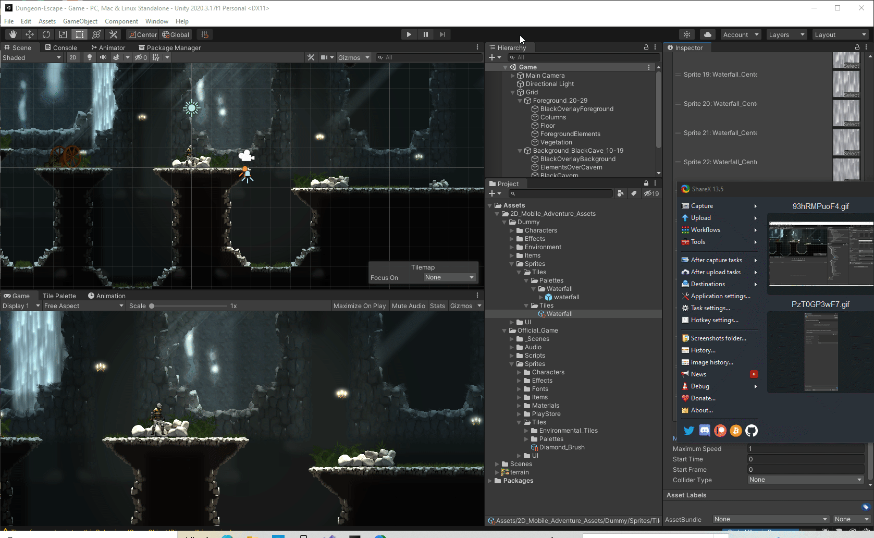Open the Layout dropdown
The width and height of the screenshot is (874, 538).
[840, 34]
